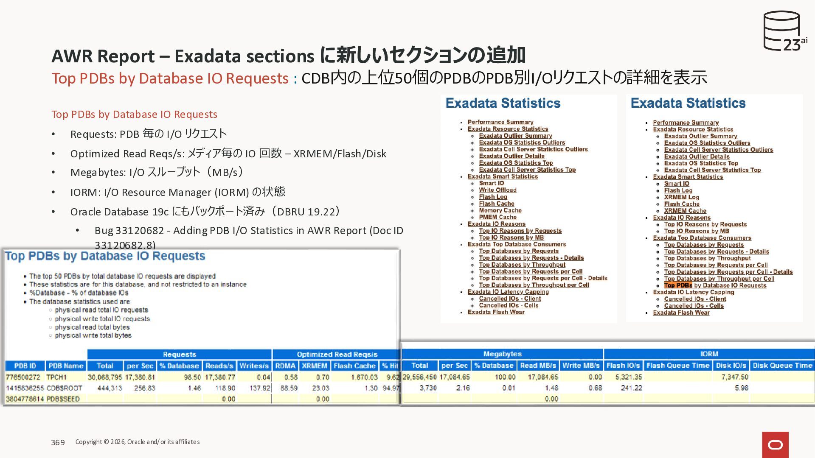Viewport: 815px width, 458px height.
Task: Open Exadata Flash Wear in right list
Action: (x=681, y=313)
